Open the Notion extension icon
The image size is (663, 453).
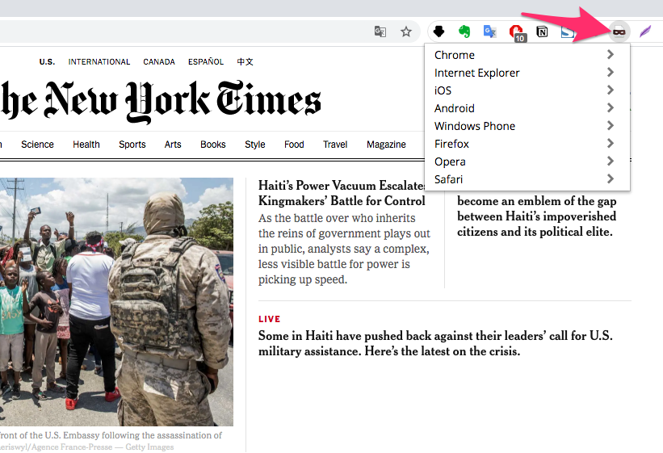point(542,31)
